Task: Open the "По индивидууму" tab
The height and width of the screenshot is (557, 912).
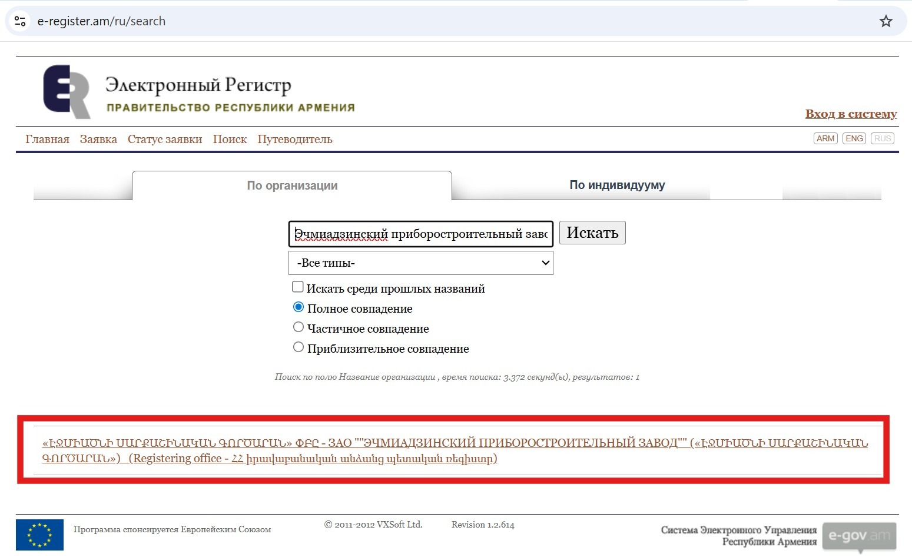Action: pos(616,185)
